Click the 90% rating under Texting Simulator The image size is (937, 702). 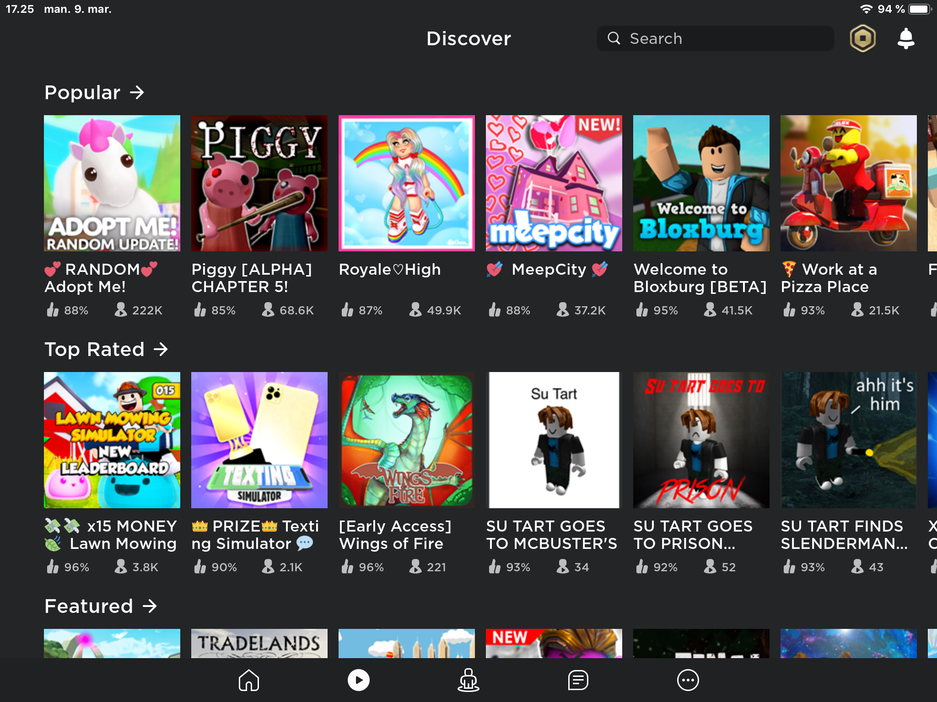pyautogui.click(x=215, y=567)
